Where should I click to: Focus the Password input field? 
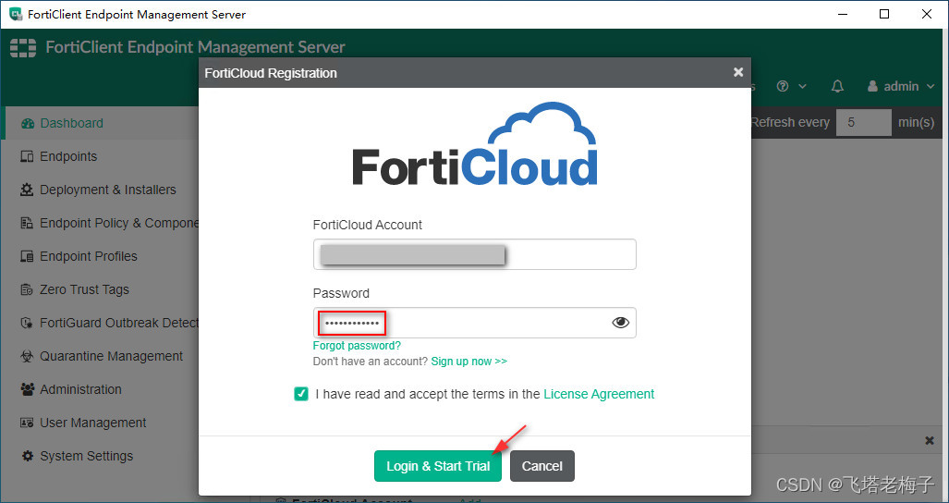(x=475, y=323)
